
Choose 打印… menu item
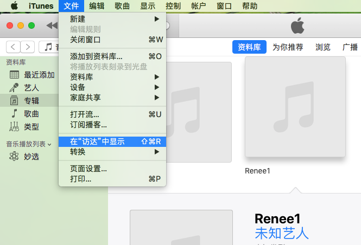(x=112, y=179)
